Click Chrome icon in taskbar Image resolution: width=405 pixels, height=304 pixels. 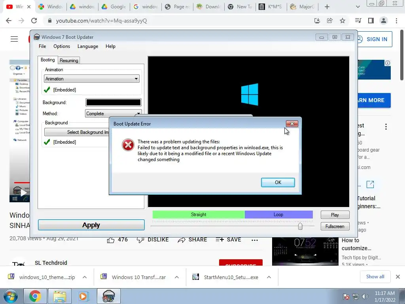click(x=35, y=296)
